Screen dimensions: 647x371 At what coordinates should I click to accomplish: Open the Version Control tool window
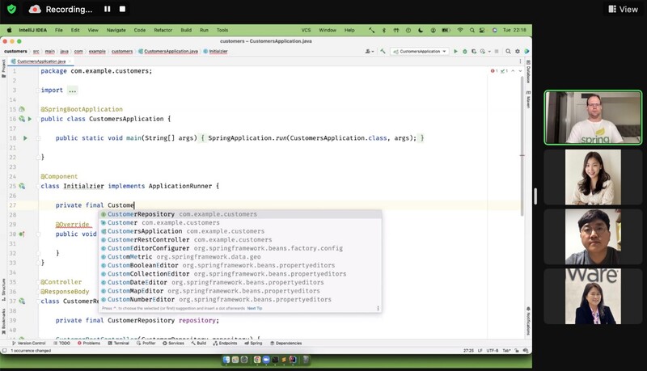pos(29,343)
